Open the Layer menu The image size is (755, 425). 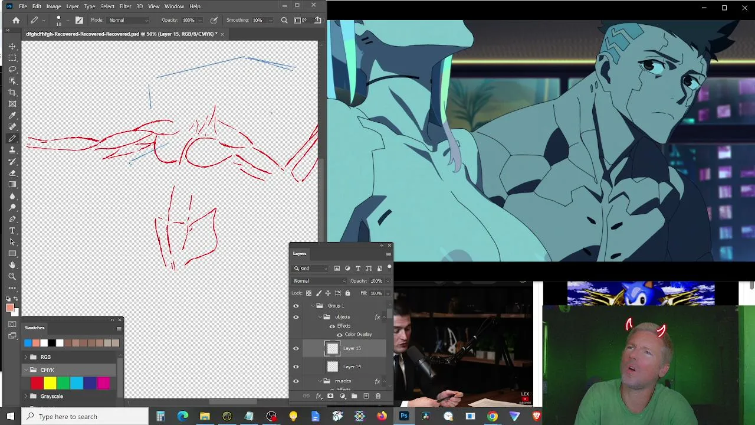click(73, 6)
